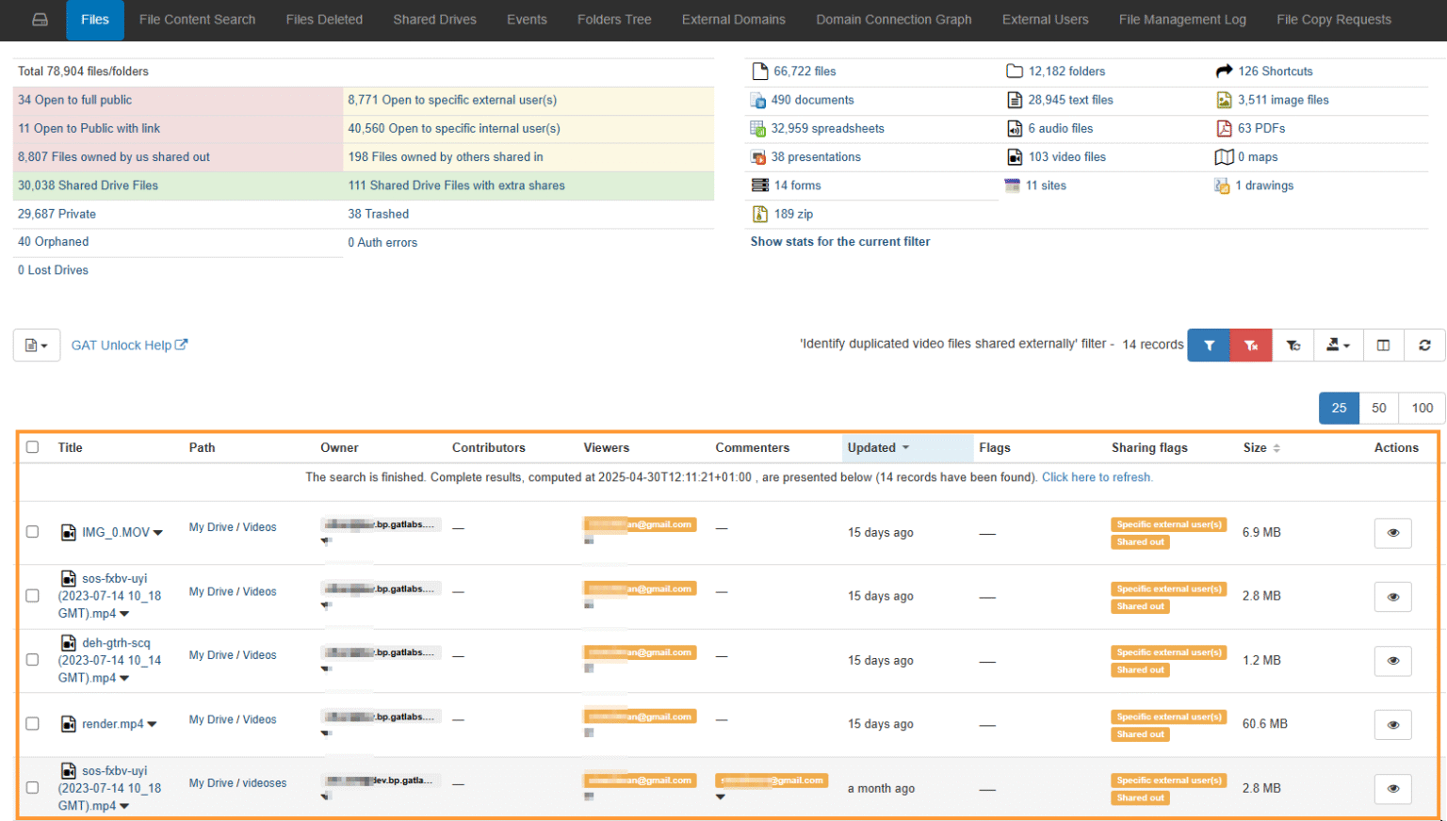1447x821 pixels.
Task: Set page size to 100 records
Action: tap(1422, 409)
